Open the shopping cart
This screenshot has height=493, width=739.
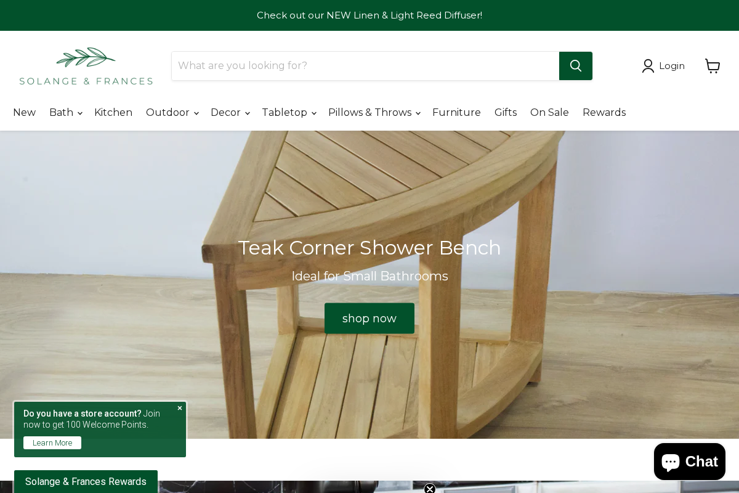(x=712, y=66)
